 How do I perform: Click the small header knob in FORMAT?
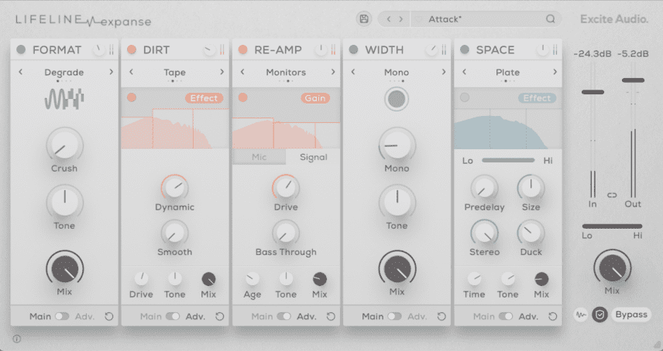(x=98, y=50)
